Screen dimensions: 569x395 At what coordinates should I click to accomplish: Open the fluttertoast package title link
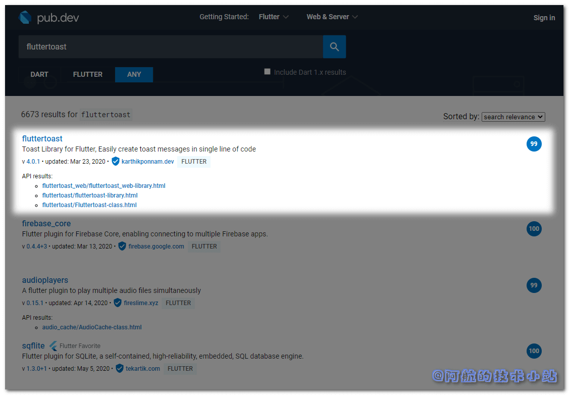42,138
